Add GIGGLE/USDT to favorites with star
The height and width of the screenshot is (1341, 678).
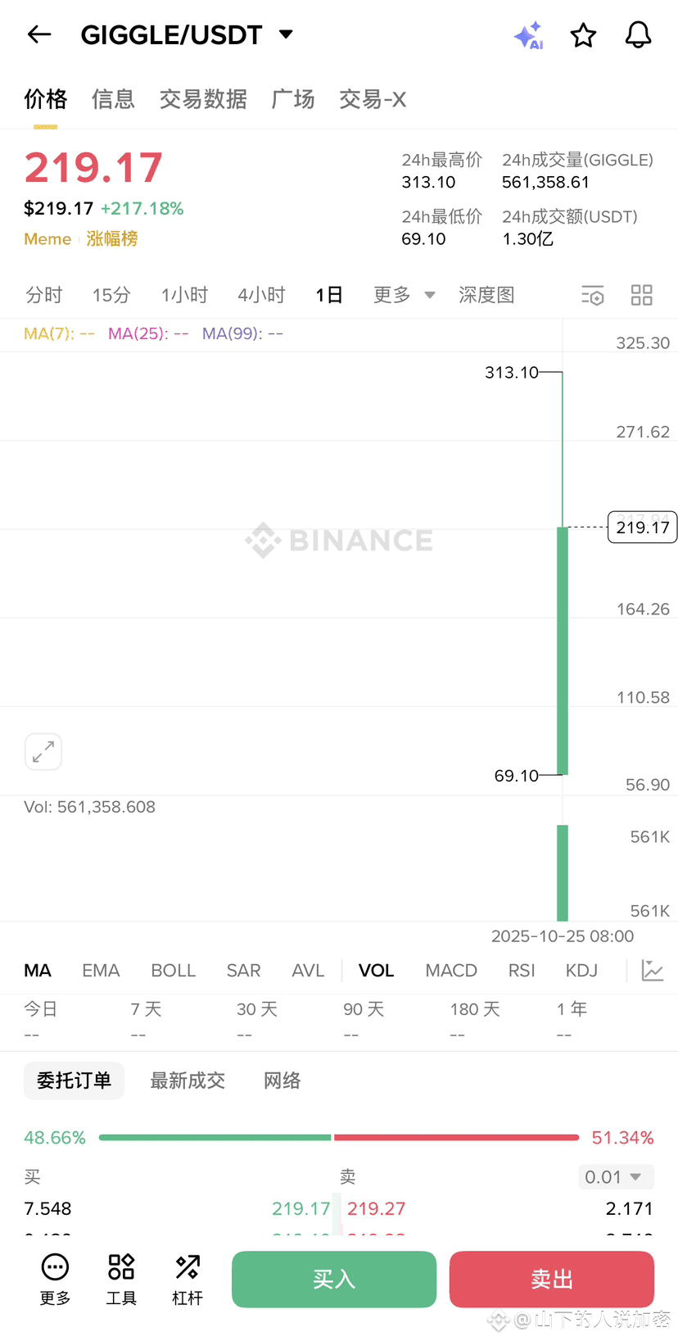click(583, 35)
